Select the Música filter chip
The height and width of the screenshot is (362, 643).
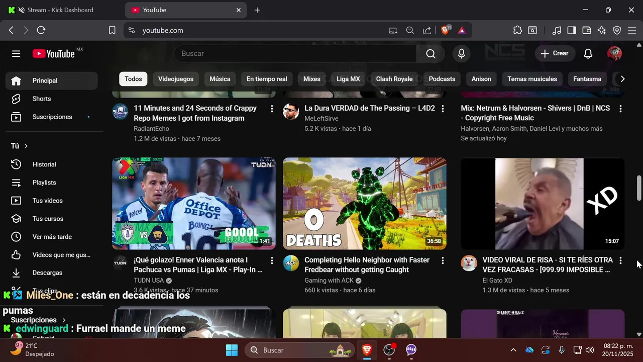click(x=220, y=79)
